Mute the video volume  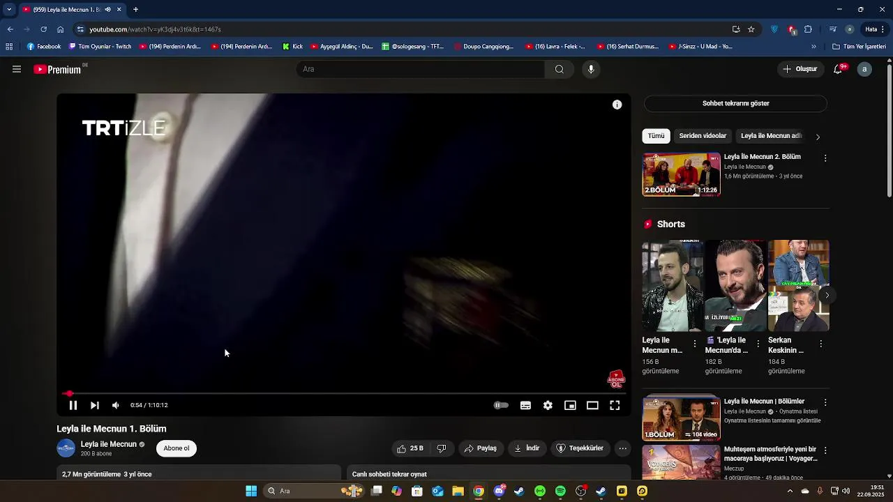point(116,405)
